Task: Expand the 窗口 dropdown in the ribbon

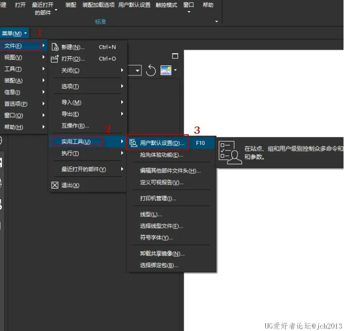Action: [x=188, y=12]
